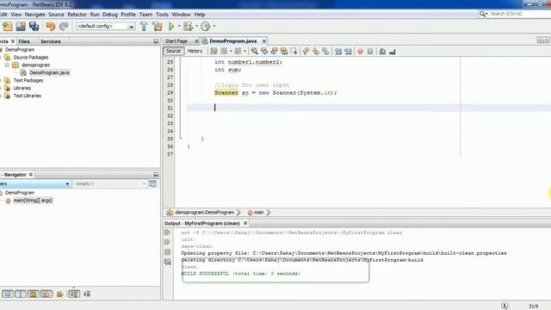
Task: Click the Shift Line Right icon
Action: 348,52
